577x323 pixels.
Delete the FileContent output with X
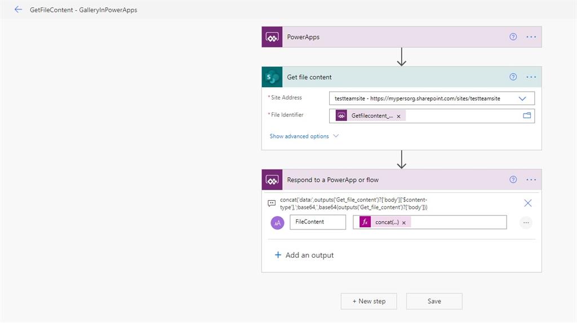pos(527,203)
